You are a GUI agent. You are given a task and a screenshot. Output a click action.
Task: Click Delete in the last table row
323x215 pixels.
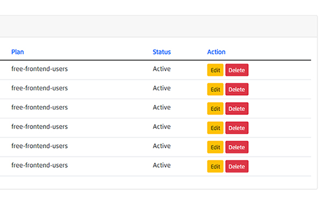point(237,167)
